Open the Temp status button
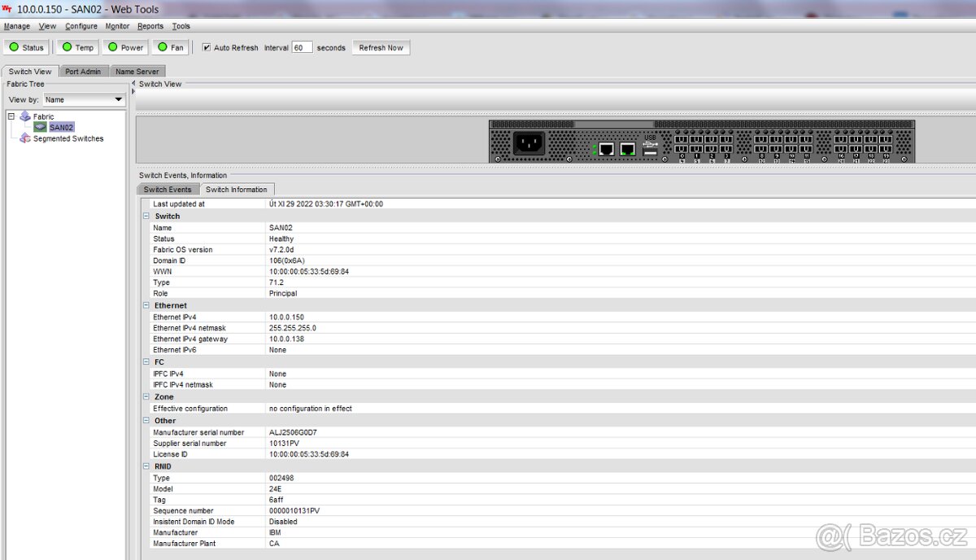 pyautogui.click(x=78, y=47)
